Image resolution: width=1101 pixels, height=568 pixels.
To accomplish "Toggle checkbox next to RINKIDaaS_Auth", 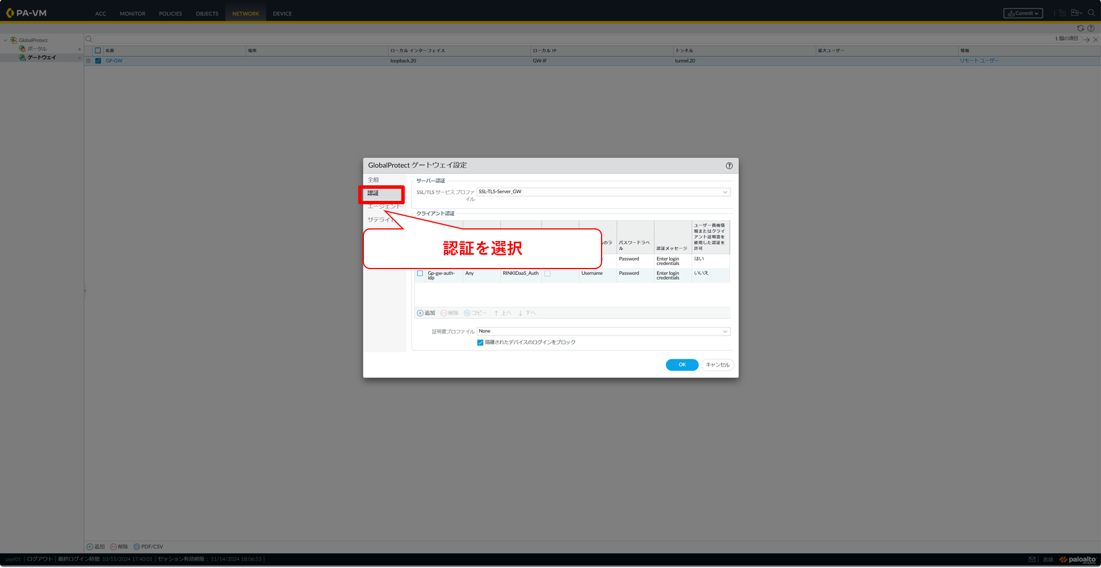I will pyautogui.click(x=548, y=274).
